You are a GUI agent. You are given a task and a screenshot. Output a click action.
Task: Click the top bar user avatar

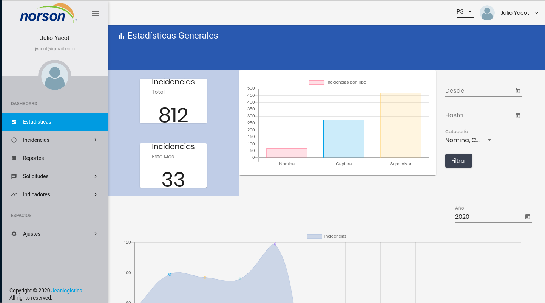[x=487, y=13]
